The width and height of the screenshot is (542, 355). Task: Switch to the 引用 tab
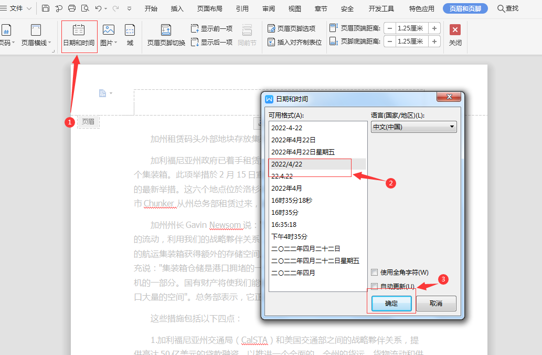[x=242, y=8]
